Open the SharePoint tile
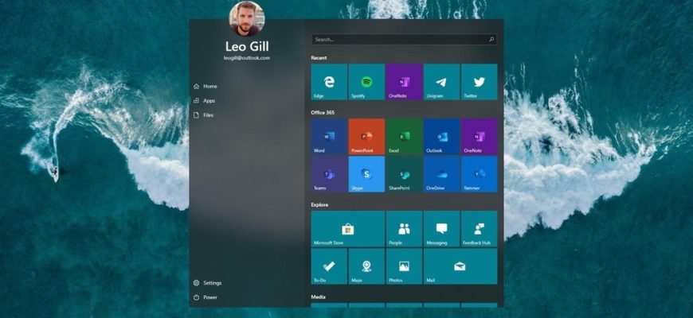The image size is (693, 318). pyautogui.click(x=404, y=174)
